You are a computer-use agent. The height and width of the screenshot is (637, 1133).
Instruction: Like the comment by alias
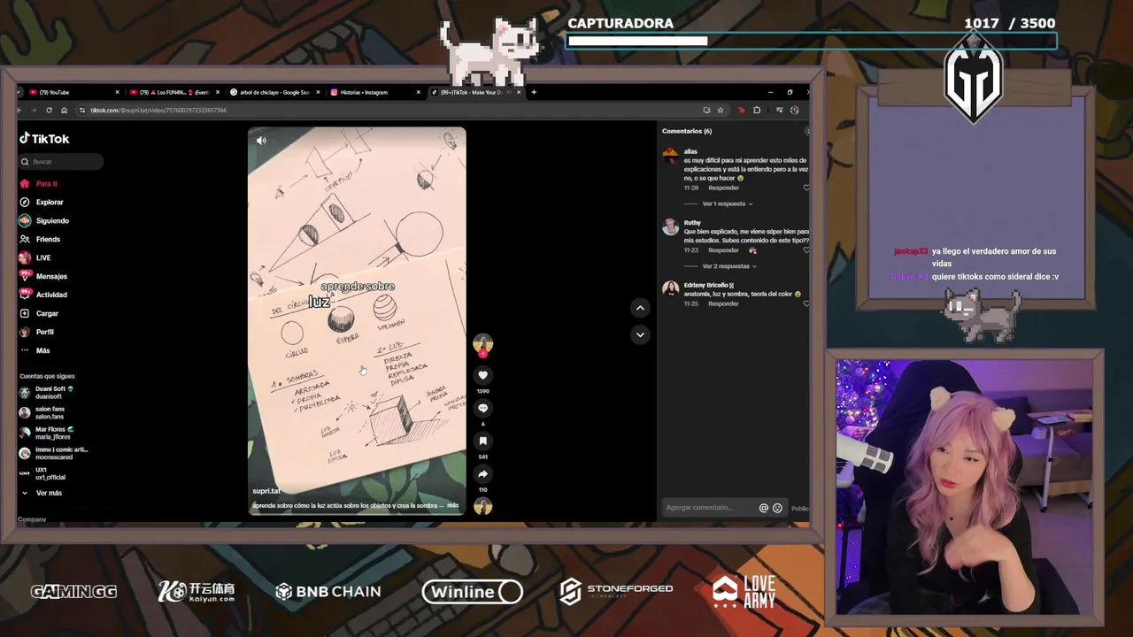[805, 188]
